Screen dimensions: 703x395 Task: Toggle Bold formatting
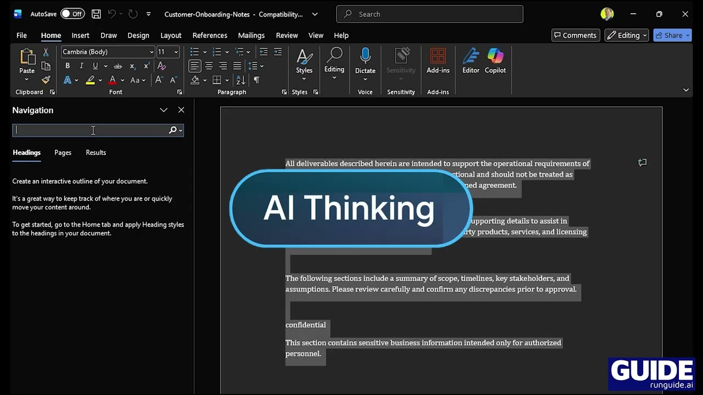pyautogui.click(x=68, y=66)
